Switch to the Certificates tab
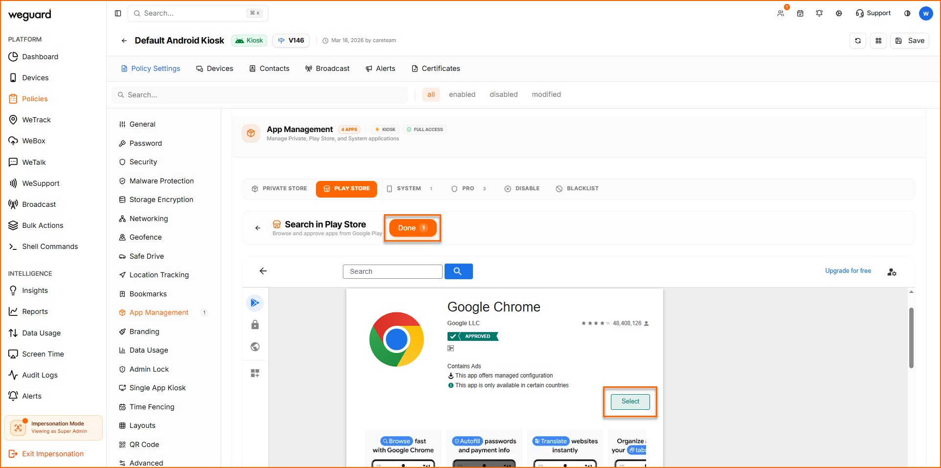The width and height of the screenshot is (941, 468). click(436, 68)
